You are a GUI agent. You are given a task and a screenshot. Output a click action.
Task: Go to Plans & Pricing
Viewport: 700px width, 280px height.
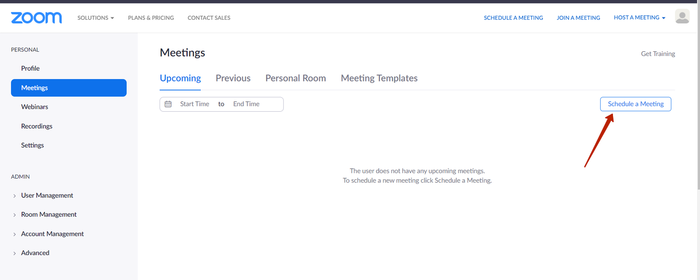[x=151, y=18]
